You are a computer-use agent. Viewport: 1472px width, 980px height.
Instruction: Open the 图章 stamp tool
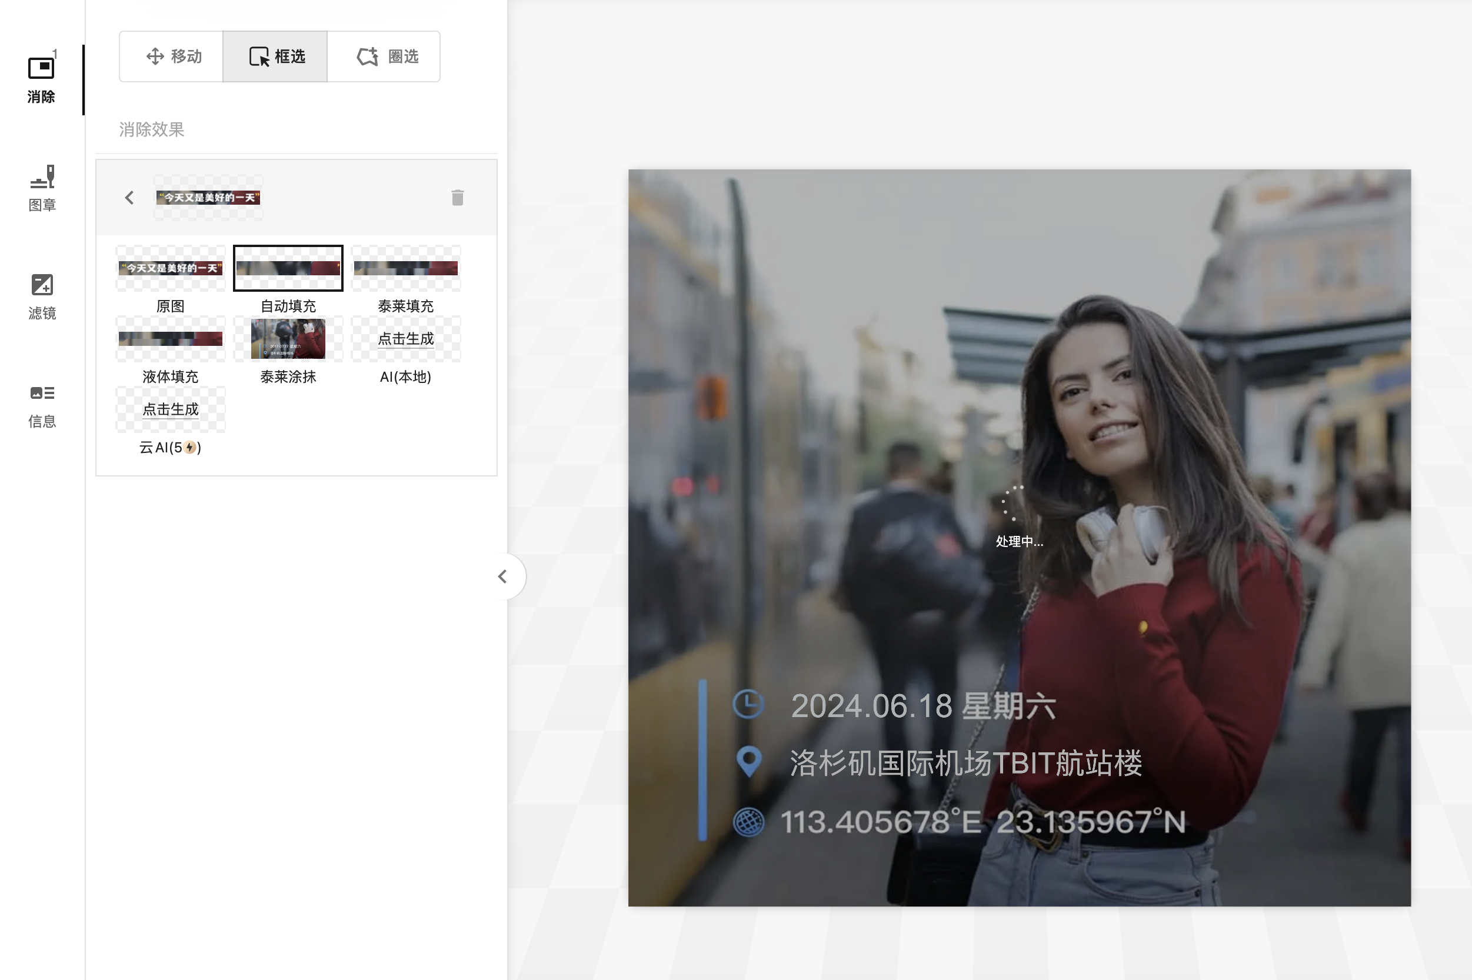pos(42,188)
